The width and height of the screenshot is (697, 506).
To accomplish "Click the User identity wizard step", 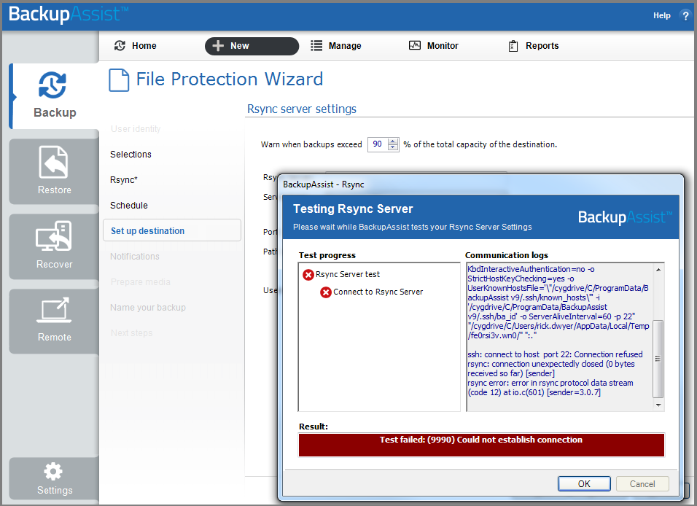I will point(136,129).
